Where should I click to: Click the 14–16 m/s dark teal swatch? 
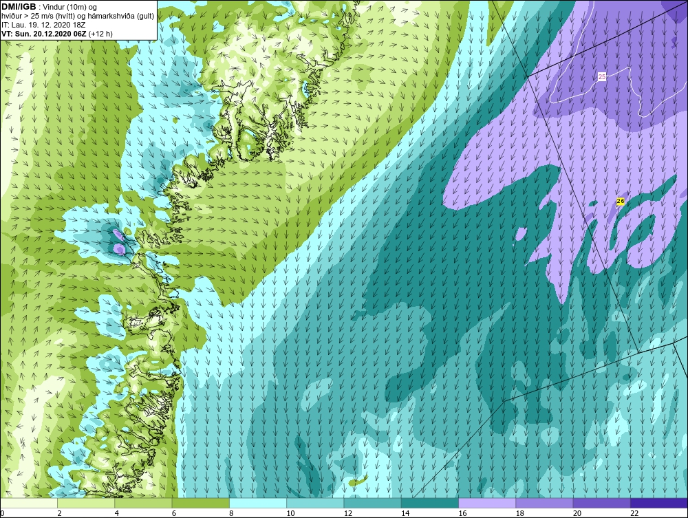(x=429, y=503)
